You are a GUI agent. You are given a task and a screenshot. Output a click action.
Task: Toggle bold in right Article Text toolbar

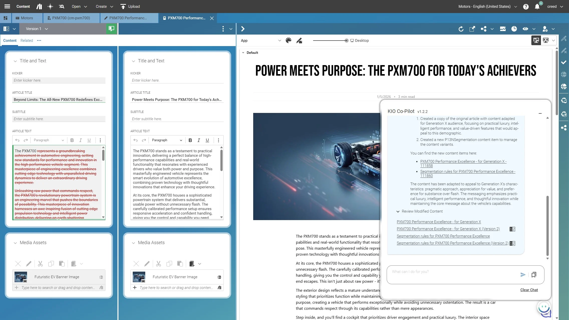coord(190,140)
